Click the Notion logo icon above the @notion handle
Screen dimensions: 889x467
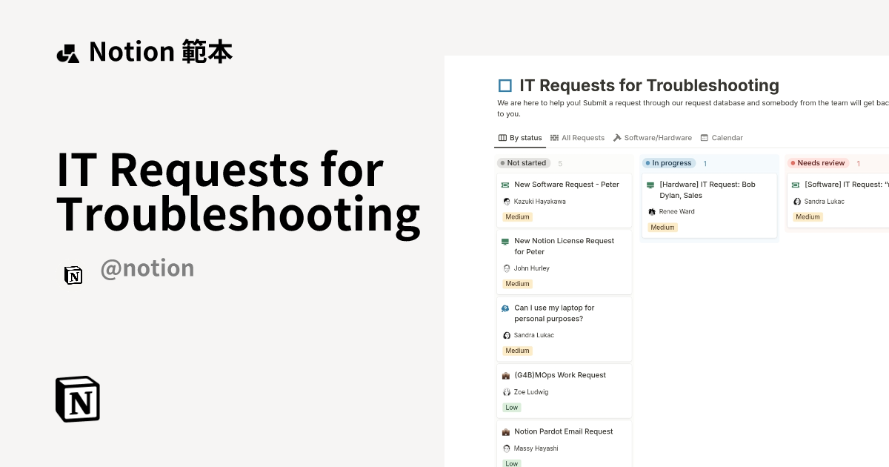point(73,275)
